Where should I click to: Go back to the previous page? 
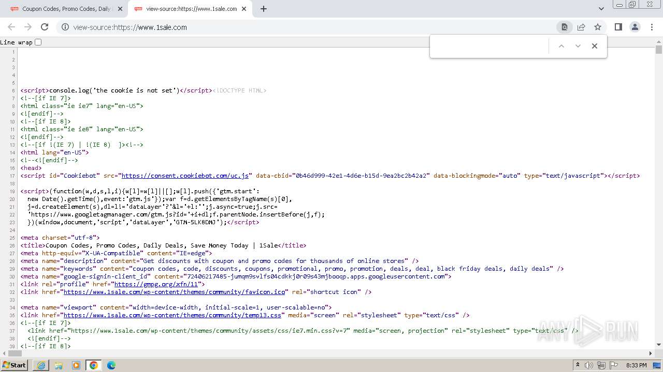[x=11, y=27]
